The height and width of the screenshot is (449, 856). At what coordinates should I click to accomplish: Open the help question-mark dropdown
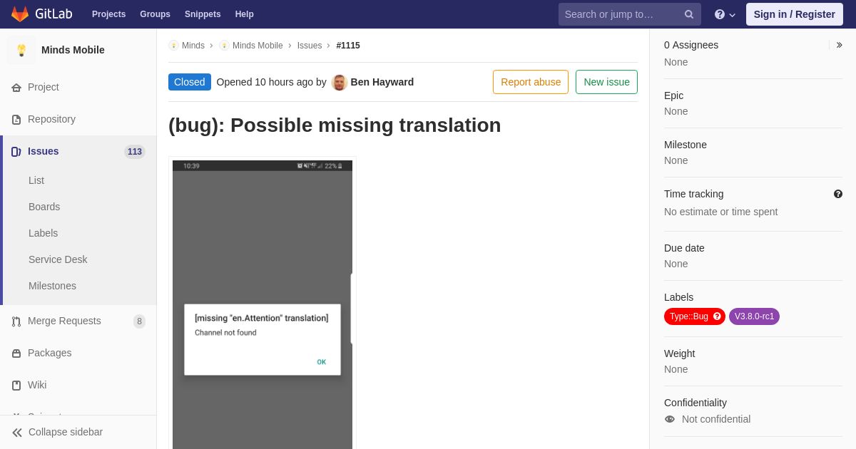[x=725, y=14]
